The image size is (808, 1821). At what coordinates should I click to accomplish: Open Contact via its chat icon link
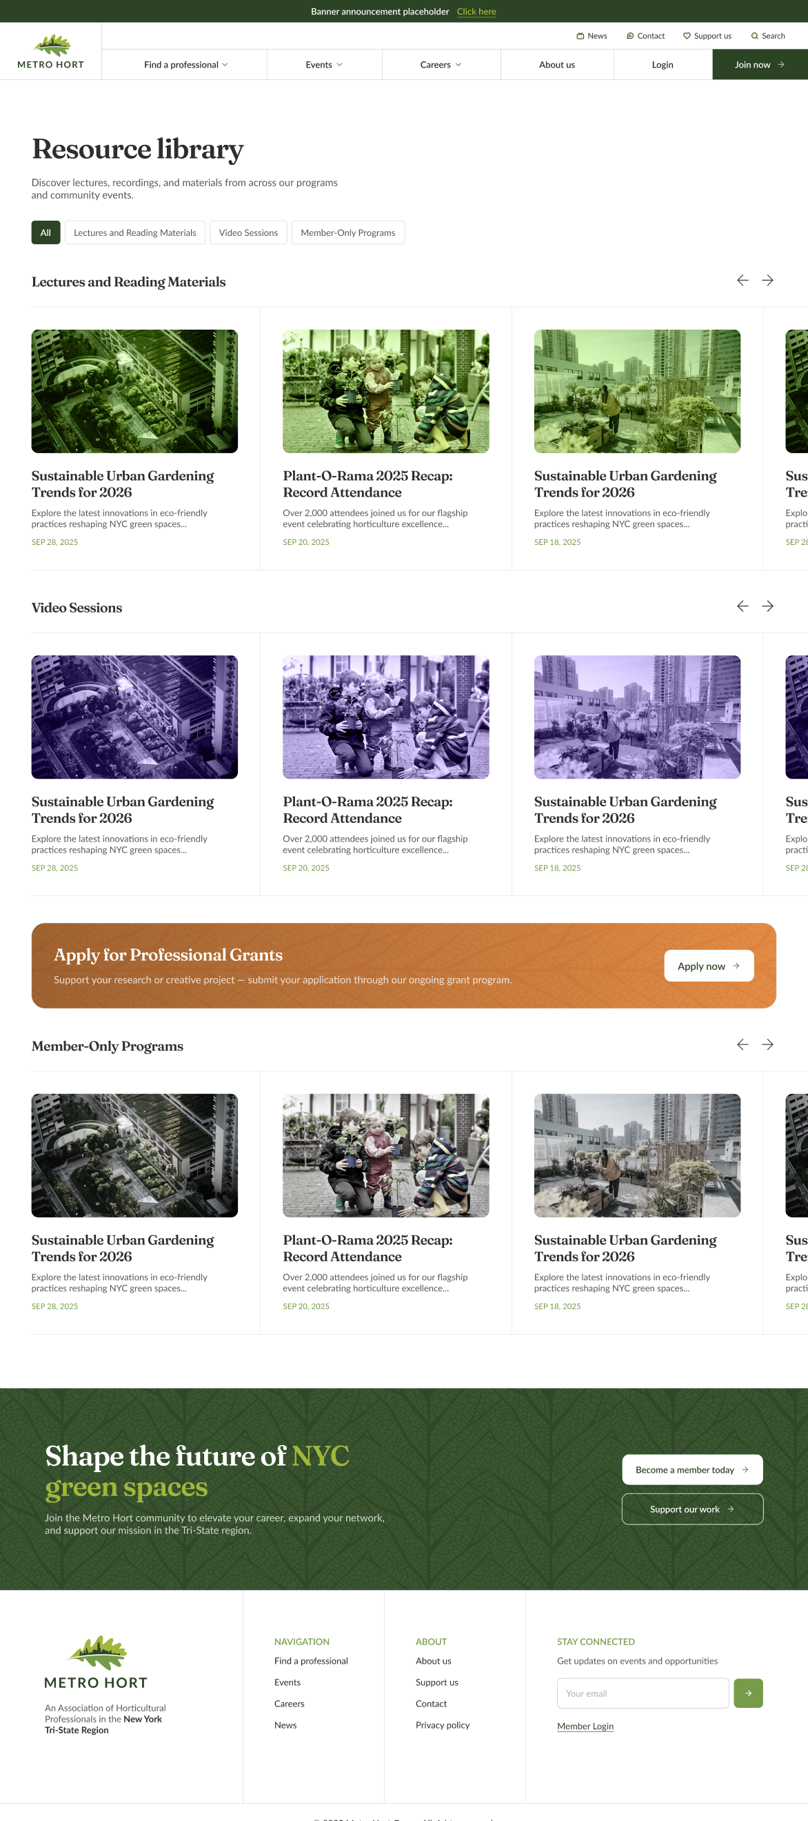pyautogui.click(x=645, y=36)
